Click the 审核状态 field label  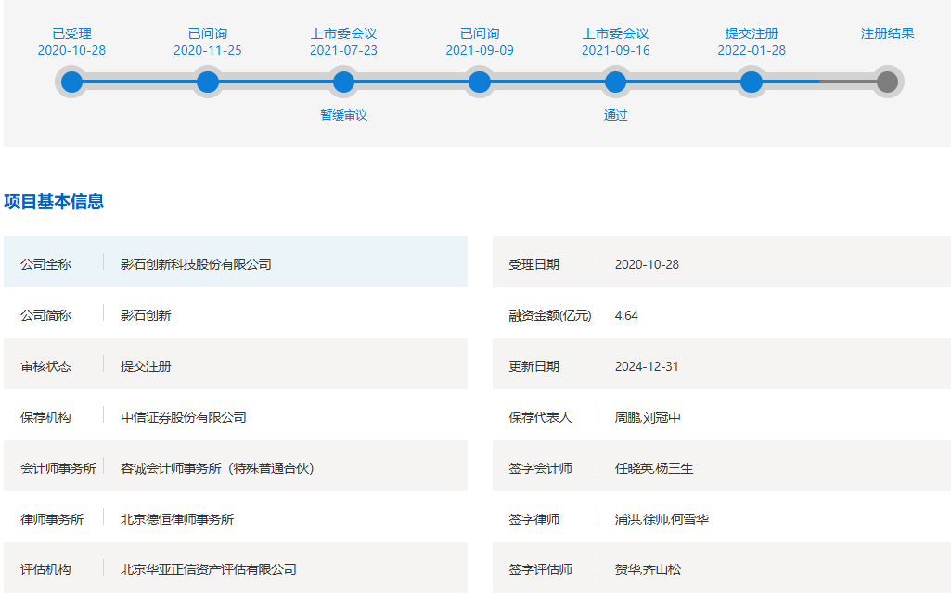(x=45, y=366)
